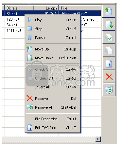Click the 128 kbit bit rate cell
122x148 pixels.
coord(15,19)
